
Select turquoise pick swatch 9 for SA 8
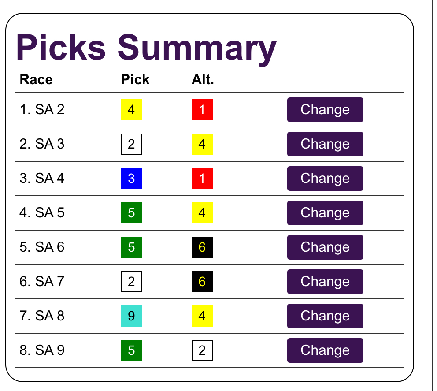point(131,316)
